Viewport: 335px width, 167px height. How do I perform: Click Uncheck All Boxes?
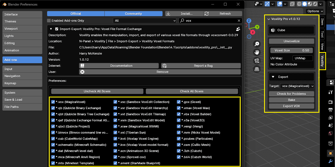pyautogui.click(x=97, y=91)
